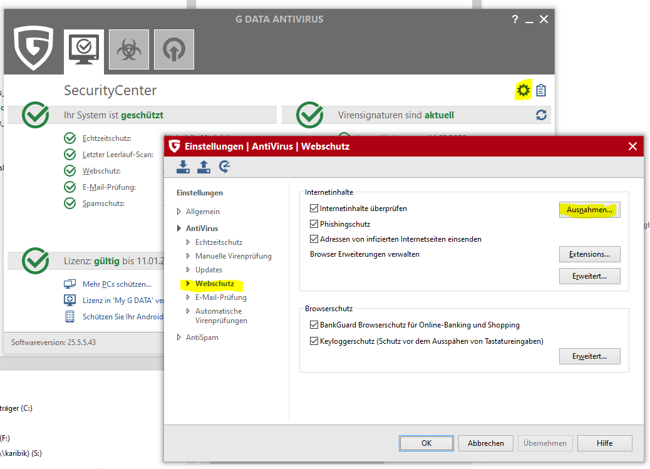Viewport: 650px width, 469px height.
Task: Click the green check next to E-Mail-Prüfung
Action: point(70,187)
